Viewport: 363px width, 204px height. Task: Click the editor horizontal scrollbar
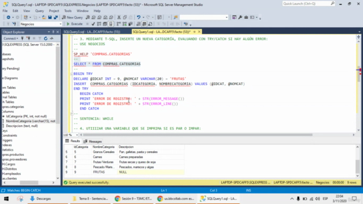tap(198, 135)
